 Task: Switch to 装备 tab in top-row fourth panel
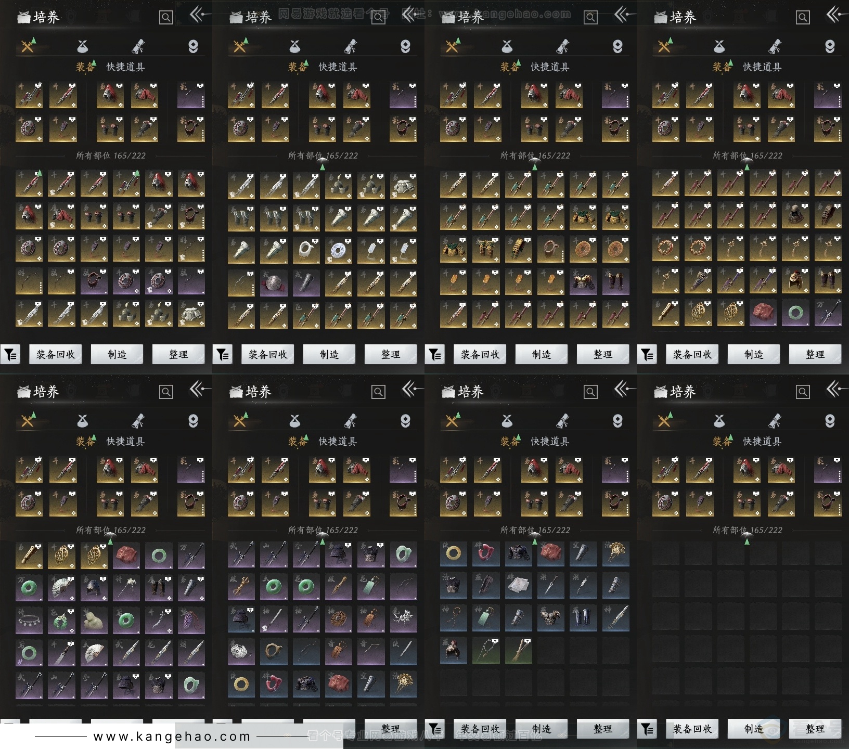[722, 67]
